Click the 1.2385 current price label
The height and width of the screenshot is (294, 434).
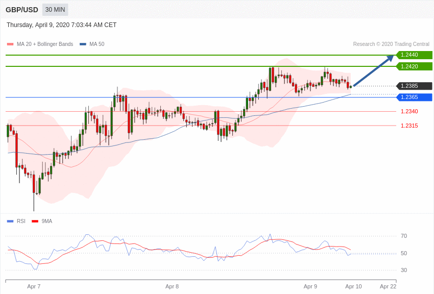[x=414, y=86]
